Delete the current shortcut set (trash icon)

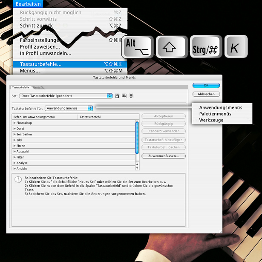pos(131,96)
